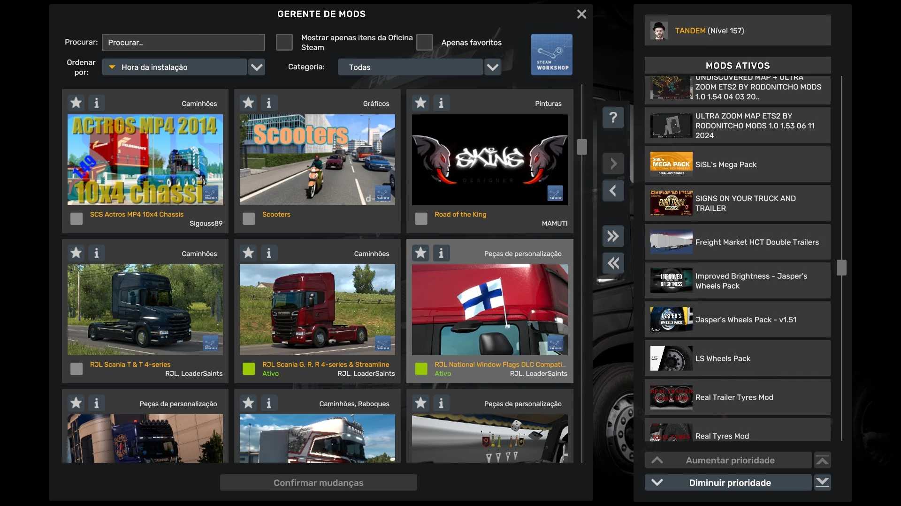Click double right arrows activate all
This screenshot has height=506, width=901.
(x=613, y=236)
